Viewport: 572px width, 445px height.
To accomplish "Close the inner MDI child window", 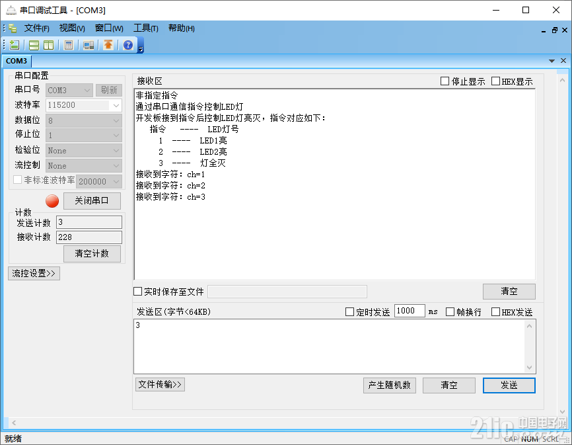I will point(565,30).
